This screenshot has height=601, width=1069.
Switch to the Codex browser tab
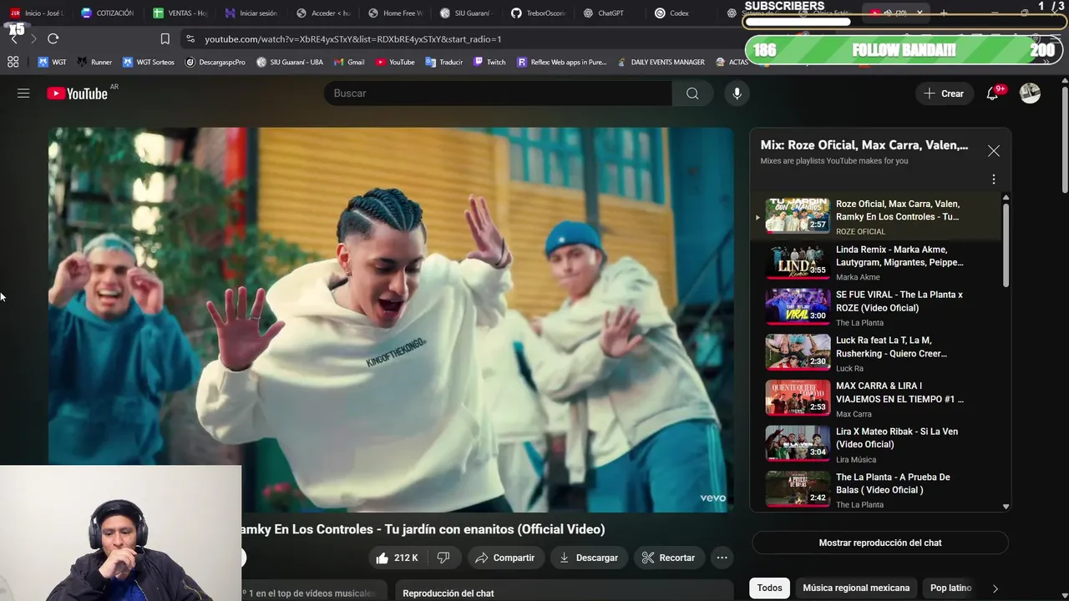[673, 13]
